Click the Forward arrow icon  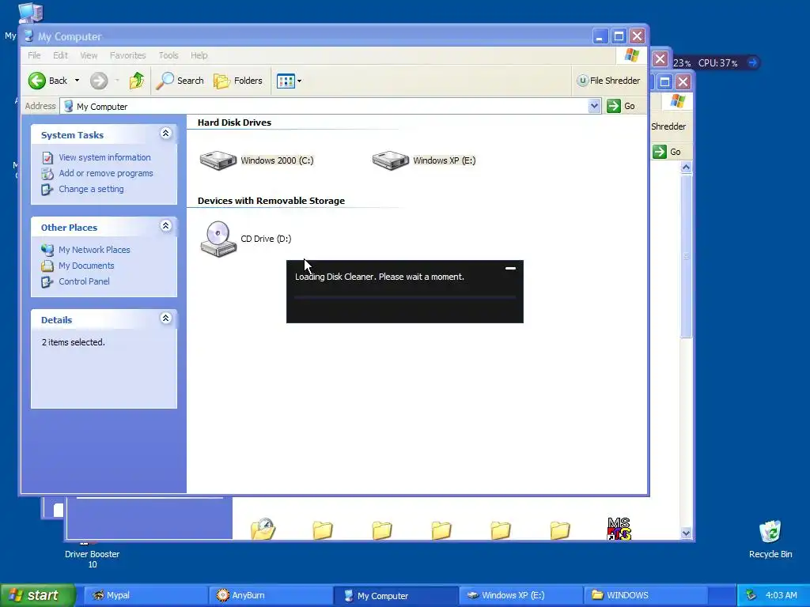[x=99, y=81]
